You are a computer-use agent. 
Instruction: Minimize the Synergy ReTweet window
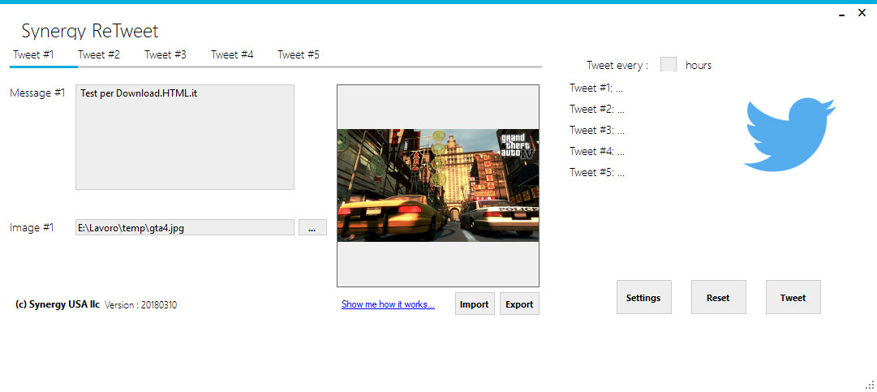(x=841, y=15)
